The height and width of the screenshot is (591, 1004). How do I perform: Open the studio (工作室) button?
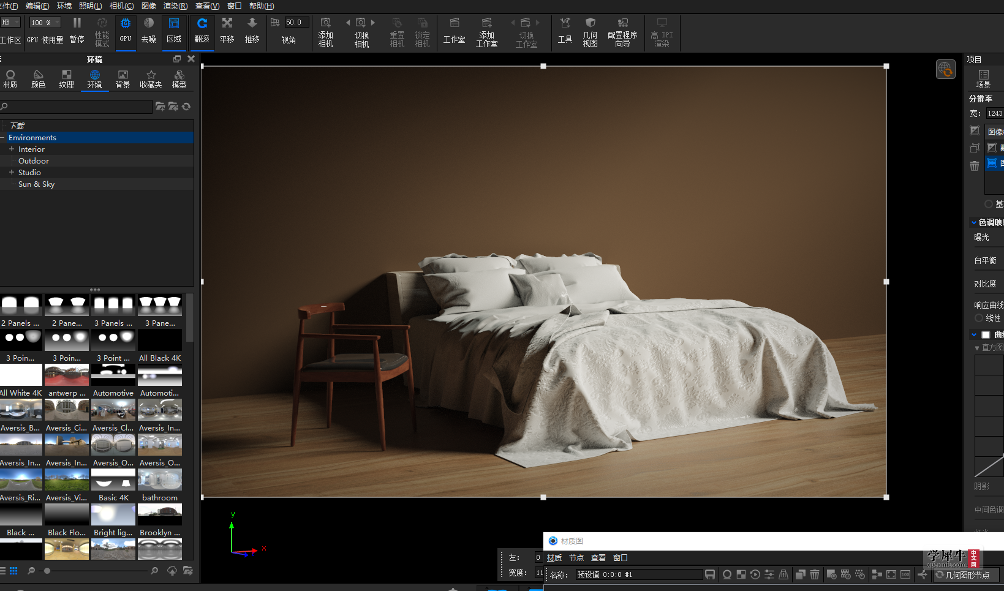[x=454, y=32]
